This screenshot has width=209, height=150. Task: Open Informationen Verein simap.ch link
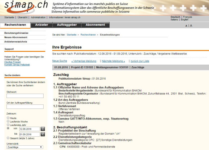[x=65, y=17]
